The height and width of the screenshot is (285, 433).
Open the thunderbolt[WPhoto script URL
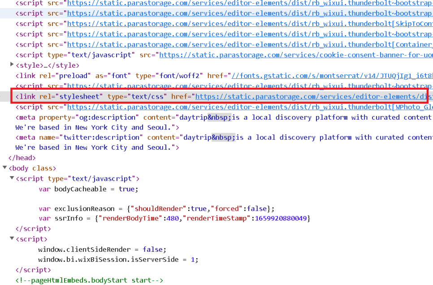pos(250,107)
